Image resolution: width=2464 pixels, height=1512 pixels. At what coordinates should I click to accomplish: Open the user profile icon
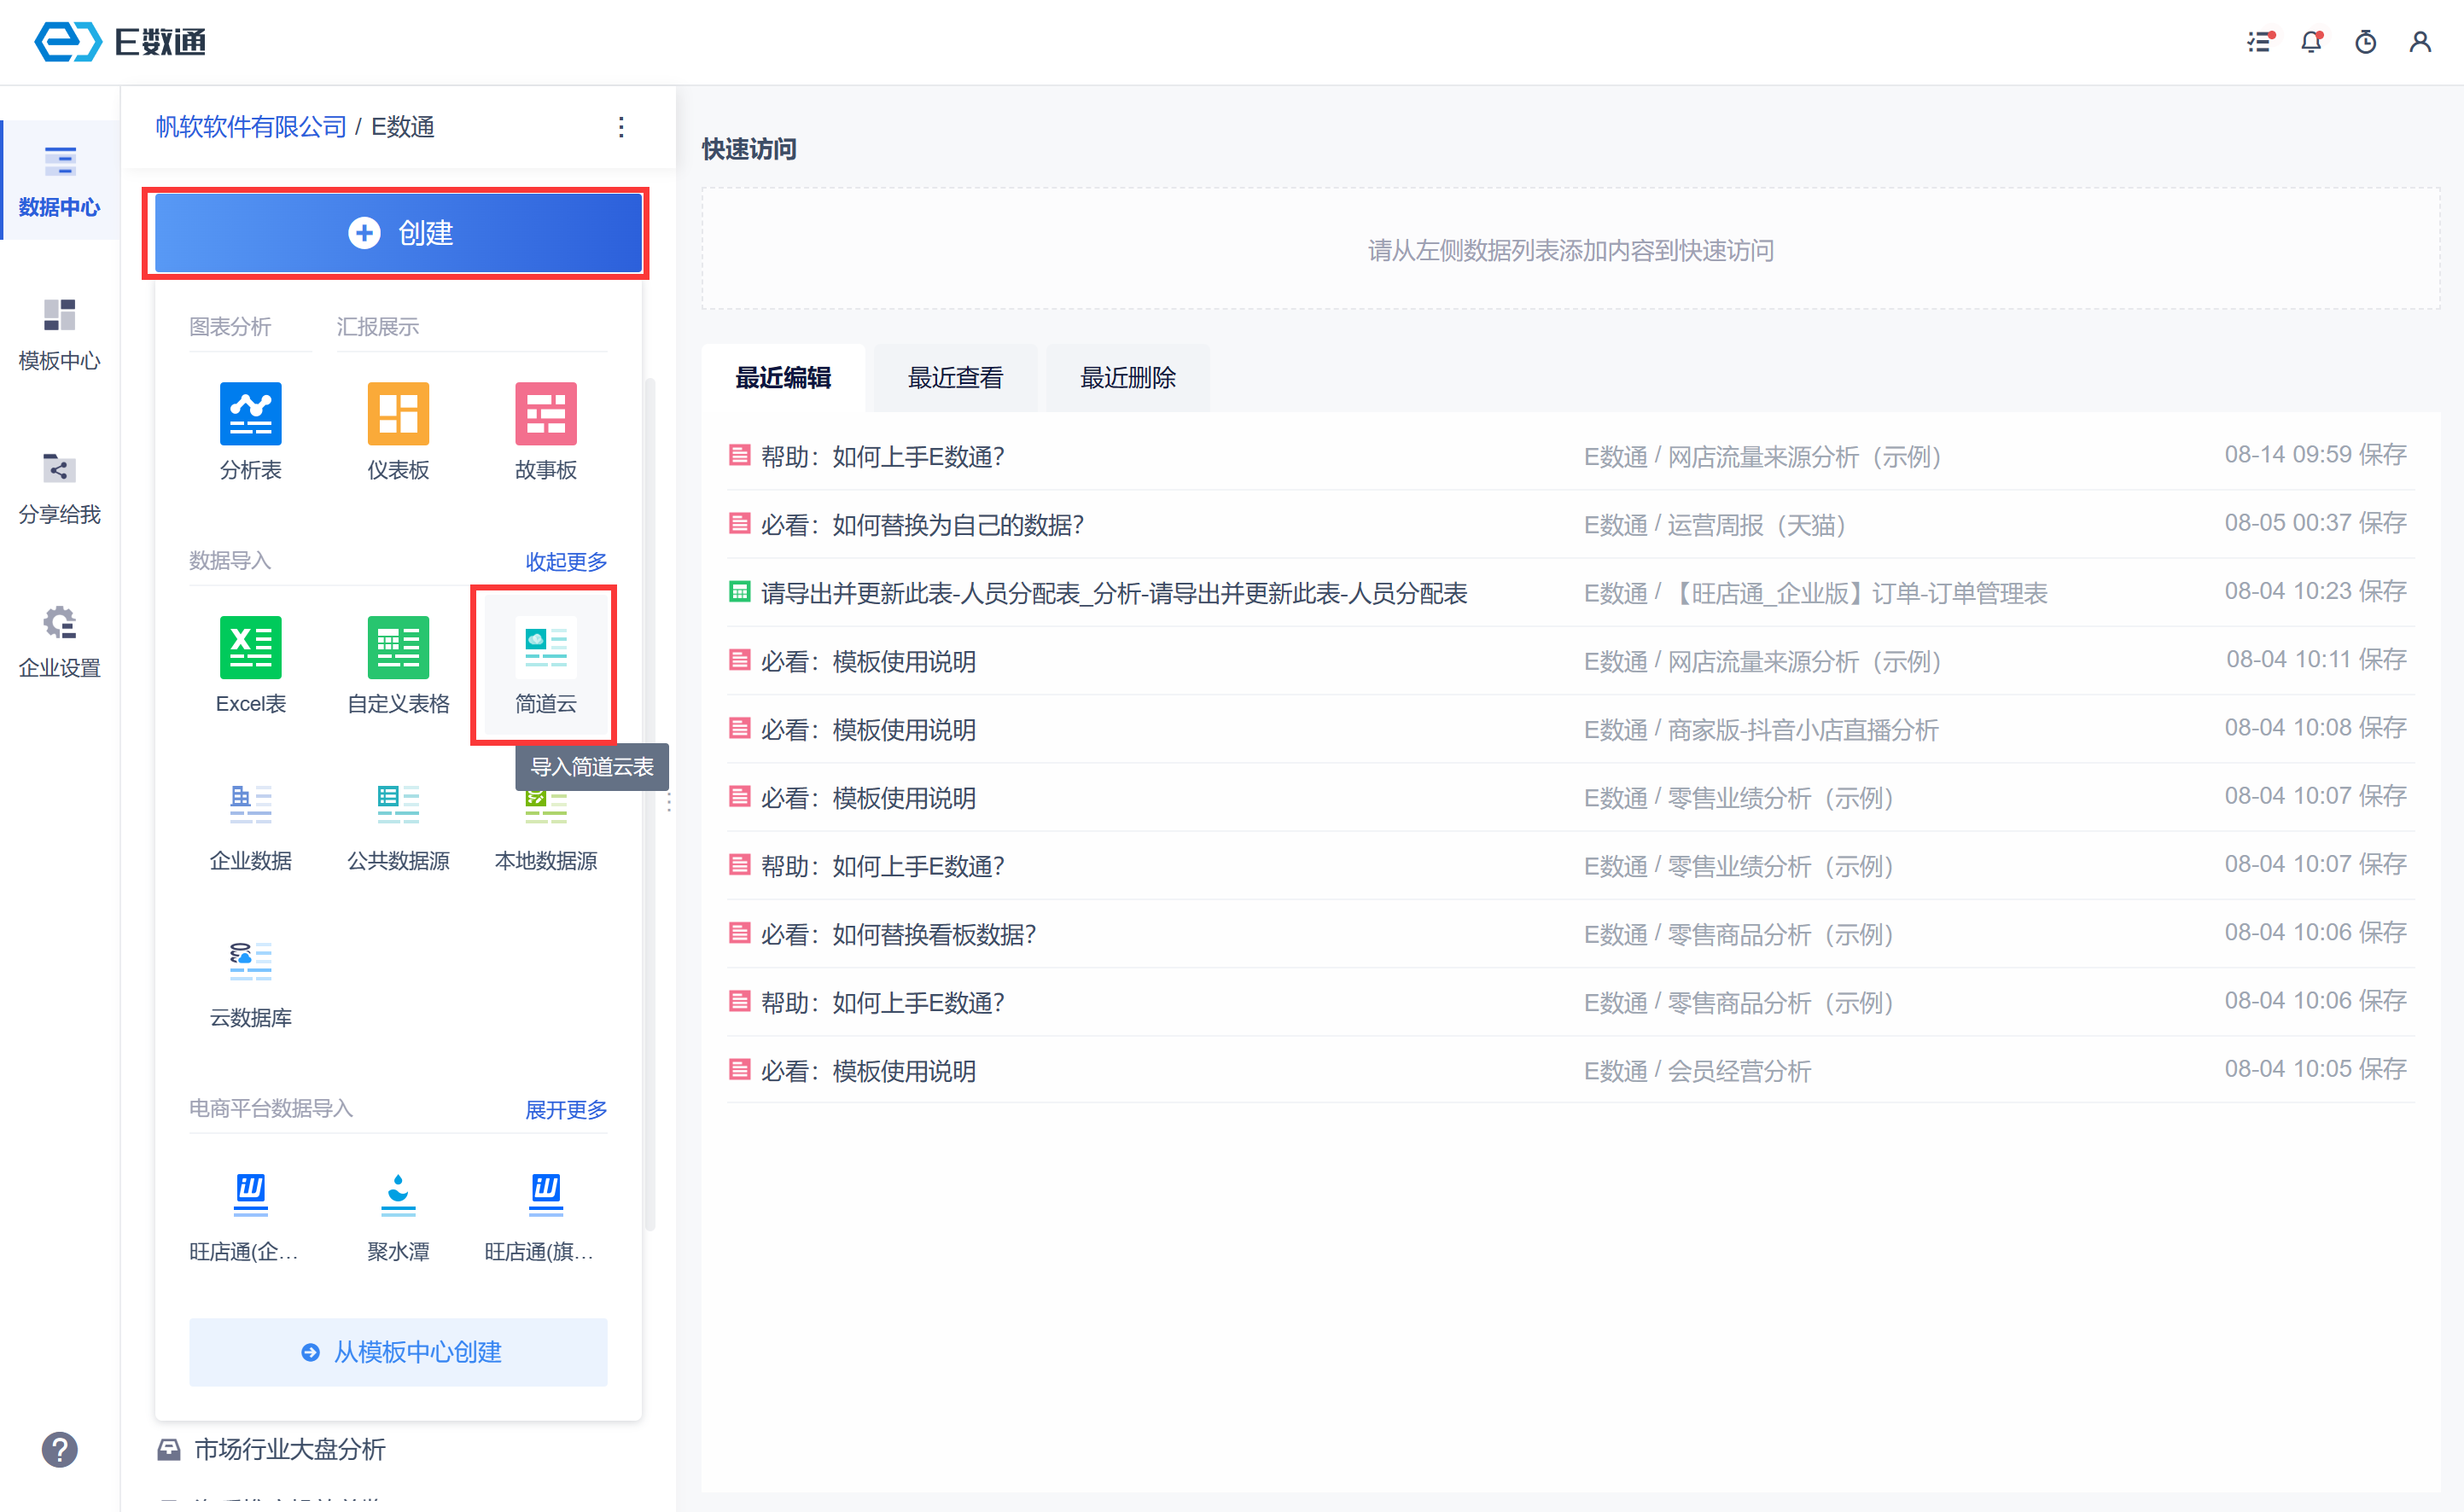coord(2419,42)
